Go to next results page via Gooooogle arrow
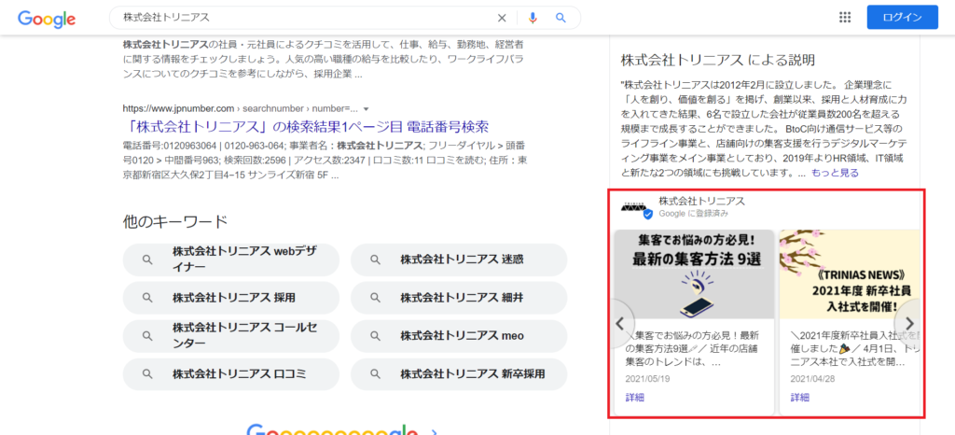955x435 pixels. click(433, 430)
